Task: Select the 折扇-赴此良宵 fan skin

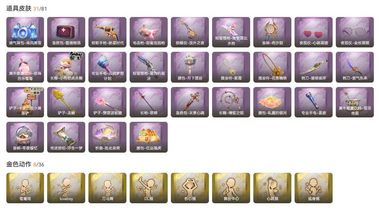Action: coord(107,137)
